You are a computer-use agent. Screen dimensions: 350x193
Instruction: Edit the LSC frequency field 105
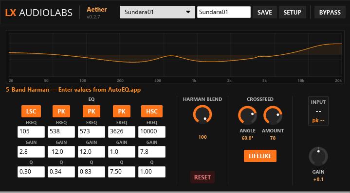coord(31,132)
